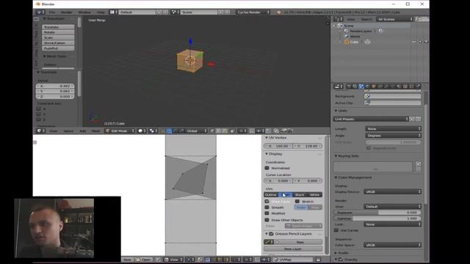Collapse the Color Management panel
470x264 pixels.
(x=336, y=177)
